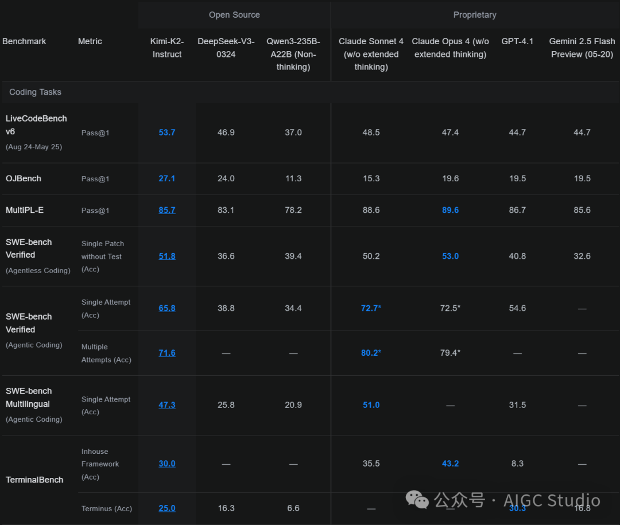The height and width of the screenshot is (525, 620).
Task: Select the 51.0 Multilingual Sonnet 4 score
Action: 371,405
